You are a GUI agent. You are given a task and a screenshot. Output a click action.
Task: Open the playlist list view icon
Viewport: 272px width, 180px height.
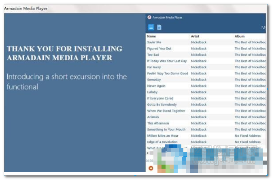(151, 27)
